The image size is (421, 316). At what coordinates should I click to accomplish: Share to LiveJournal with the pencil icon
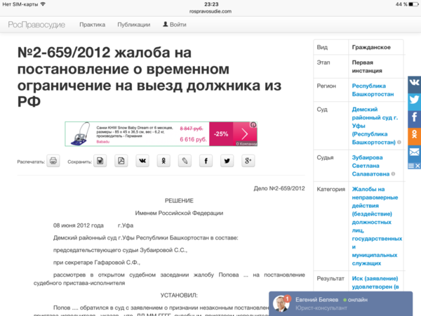pyautogui.click(x=185, y=161)
